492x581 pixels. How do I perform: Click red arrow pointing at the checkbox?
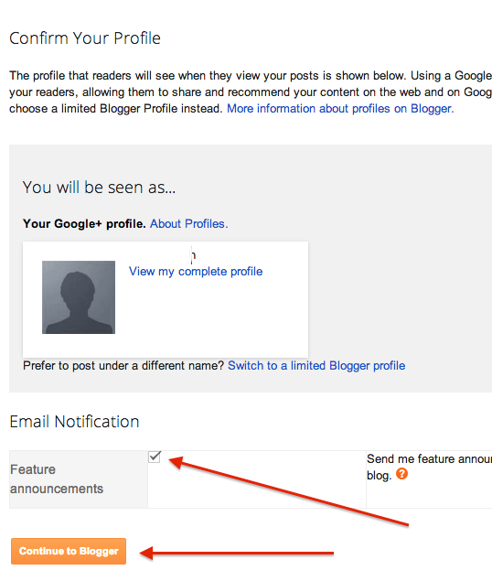coord(288,490)
